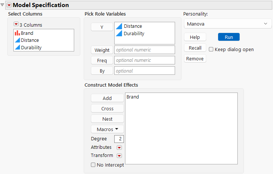Toggle the No Intercept checkbox

pyautogui.click(x=93, y=165)
